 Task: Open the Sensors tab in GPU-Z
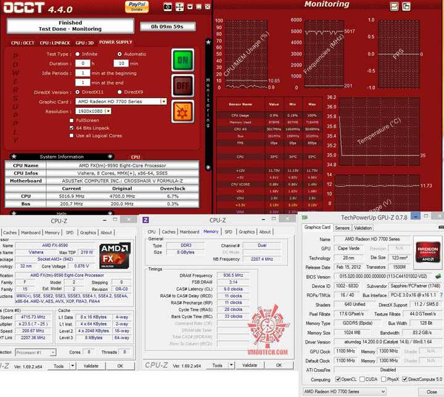point(342,227)
